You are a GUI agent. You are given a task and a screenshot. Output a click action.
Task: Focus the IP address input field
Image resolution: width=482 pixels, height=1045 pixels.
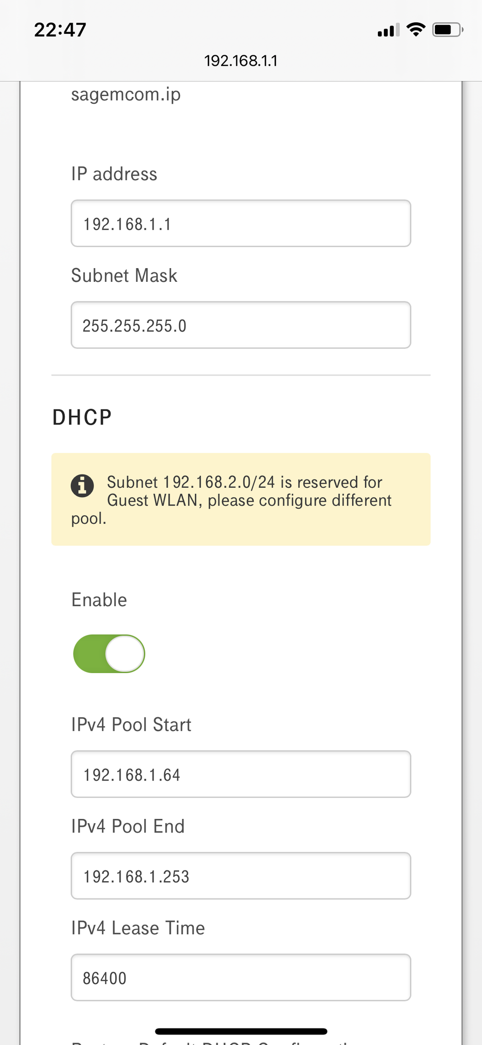(241, 224)
